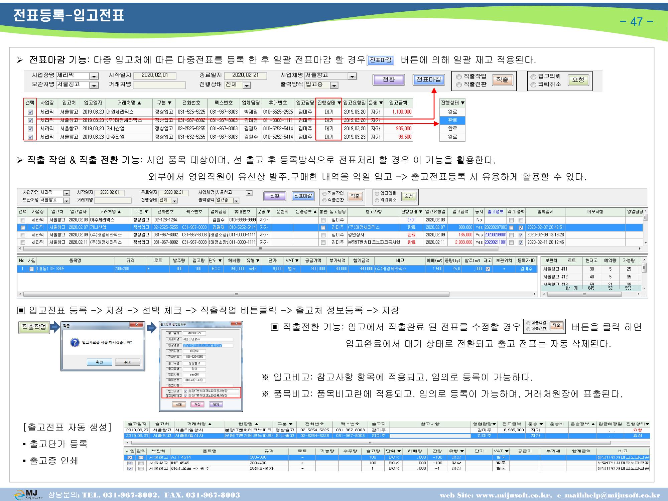This screenshot has height=501, width=668.
Task: Toggle 출력 checkbox in 강인상사 row
Action: 521,235
